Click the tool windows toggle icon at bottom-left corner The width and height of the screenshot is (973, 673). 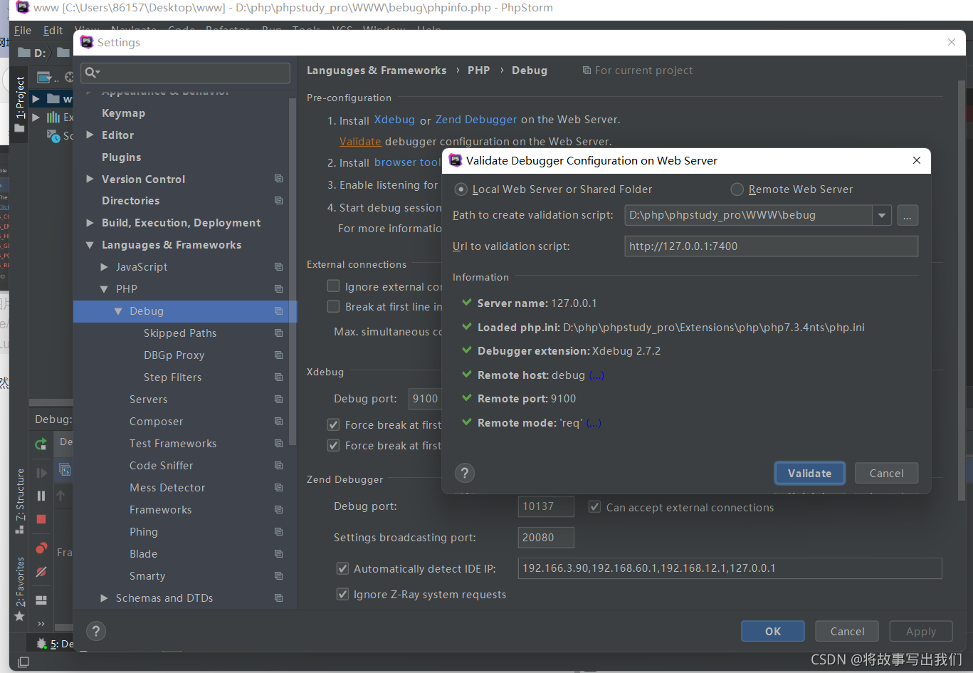pyautogui.click(x=23, y=662)
